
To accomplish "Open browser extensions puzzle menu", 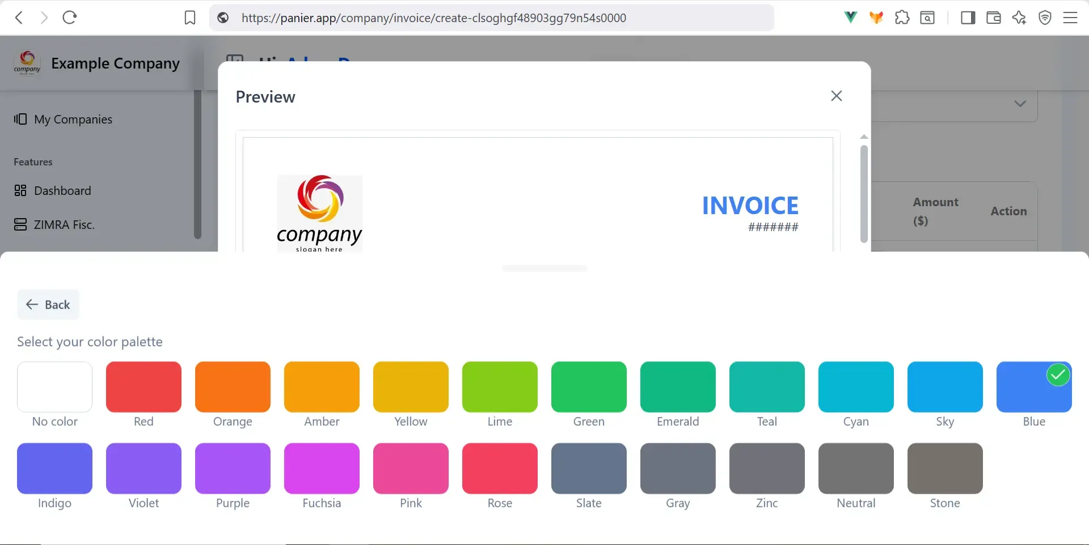I will click(902, 18).
